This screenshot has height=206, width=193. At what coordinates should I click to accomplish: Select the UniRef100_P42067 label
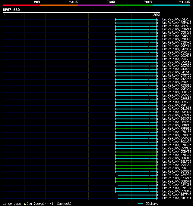[x=177, y=49]
